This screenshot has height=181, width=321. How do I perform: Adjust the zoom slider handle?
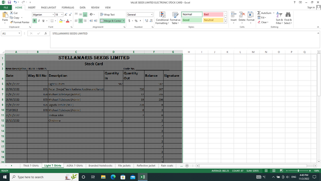click(298, 171)
